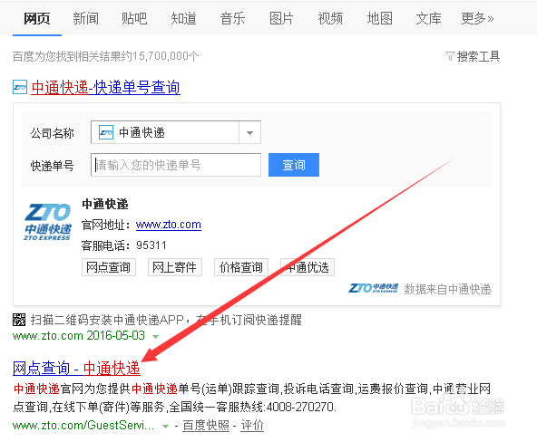Select the 文库 tab

428,18
